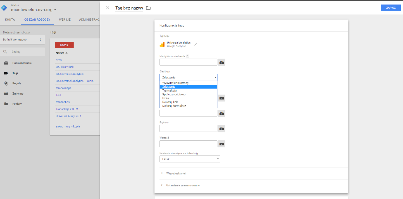Viewport: 403px width, 199px height.
Task: Click the folder icon next to tag name
Action: (148, 8)
